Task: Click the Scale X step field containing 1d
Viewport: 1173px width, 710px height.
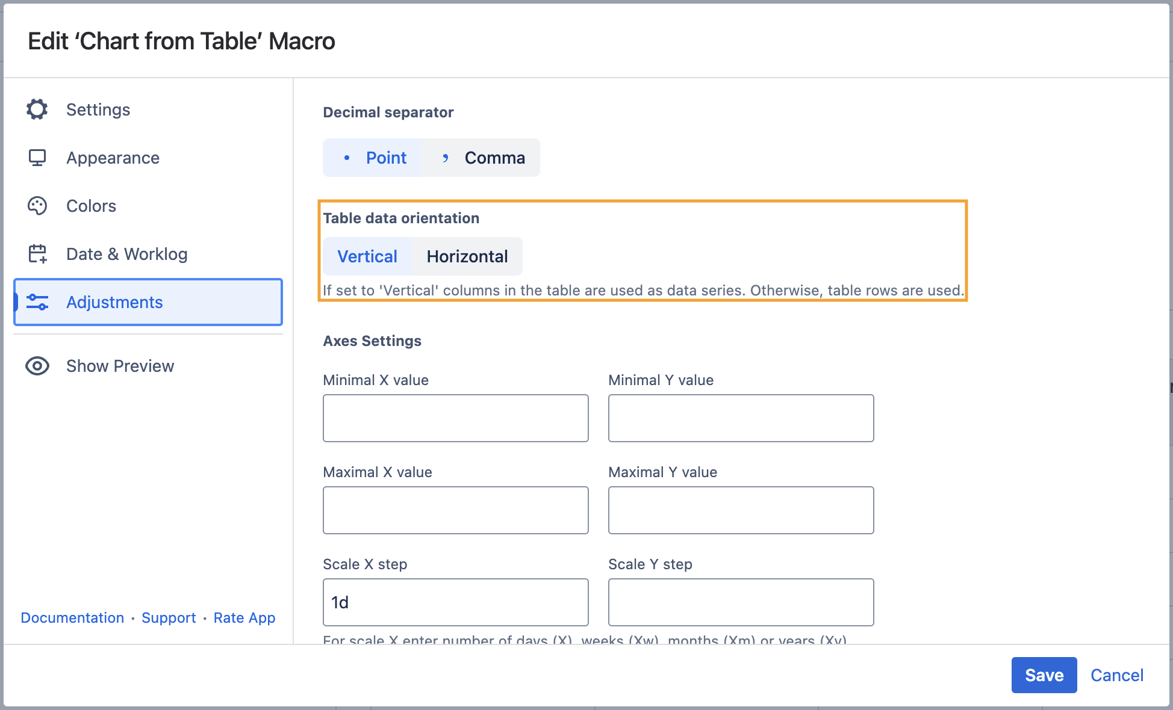Action: 455,602
